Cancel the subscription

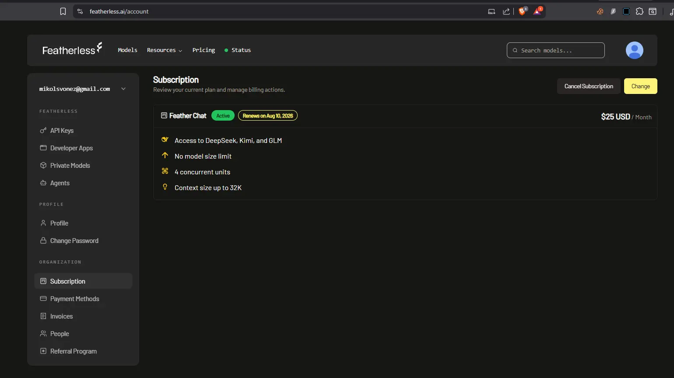[x=589, y=86]
